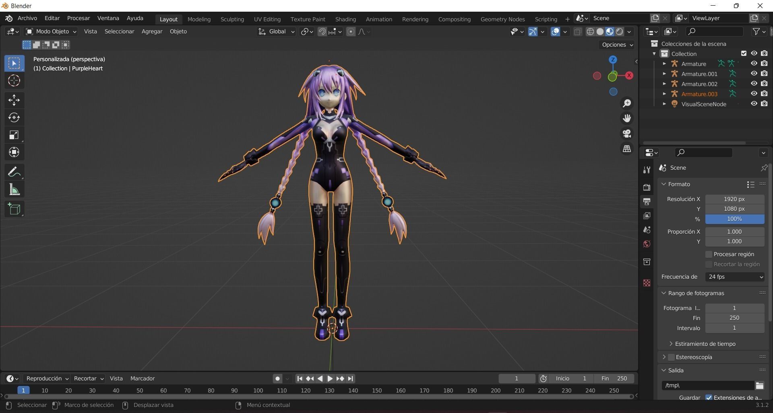The width and height of the screenshot is (773, 413).
Task: Open Modo Objeto mode dropdown
Action: pyautogui.click(x=51, y=31)
